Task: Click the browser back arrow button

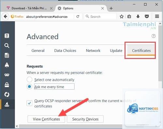Action: click(5, 17)
